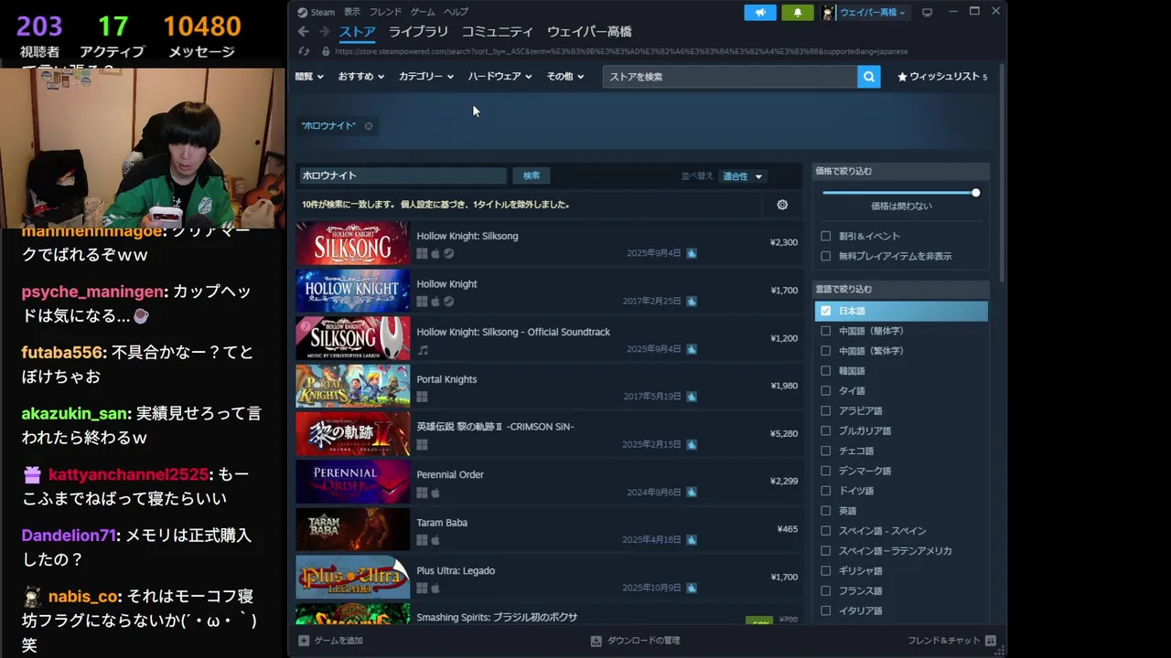The image size is (1171, 658).
Task: Open the ウィッシュリスト button
Action: pyautogui.click(x=942, y=77)
